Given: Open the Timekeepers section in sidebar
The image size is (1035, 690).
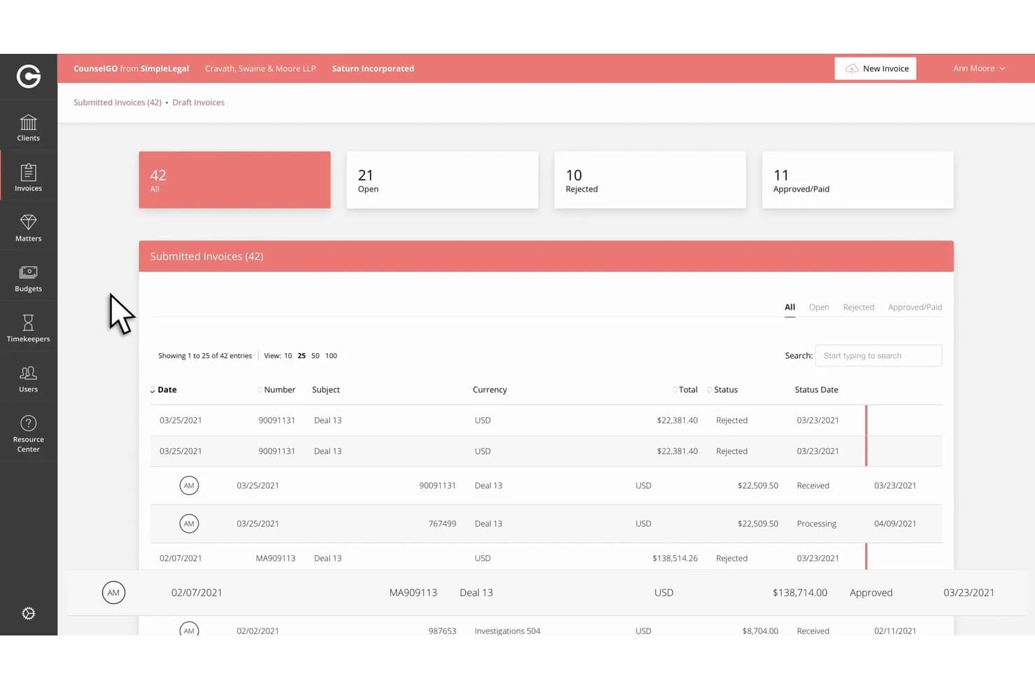Looking at the screenshot, I should tap(29, 329).
